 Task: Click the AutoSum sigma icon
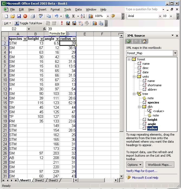click(73, 16)
